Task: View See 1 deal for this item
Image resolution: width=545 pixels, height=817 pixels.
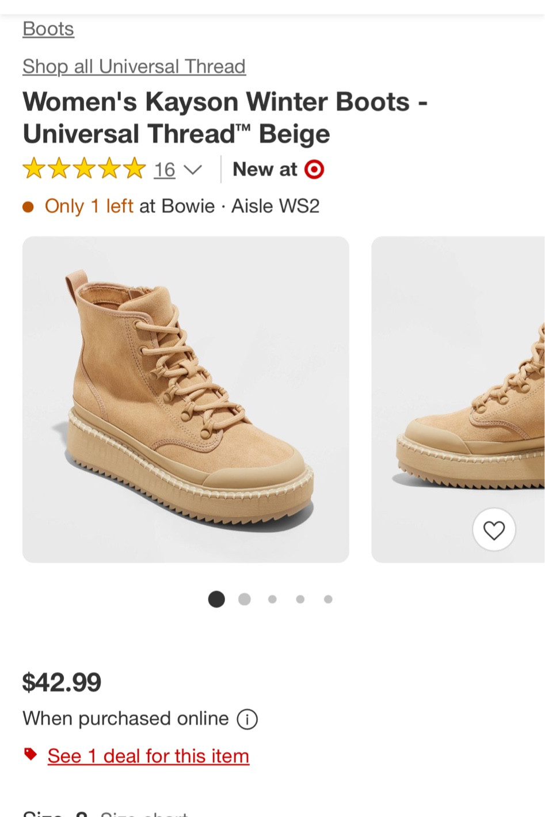Action: [x=148, y=756]
